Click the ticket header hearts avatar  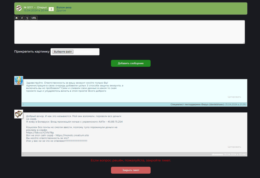[x=19, y=8]
